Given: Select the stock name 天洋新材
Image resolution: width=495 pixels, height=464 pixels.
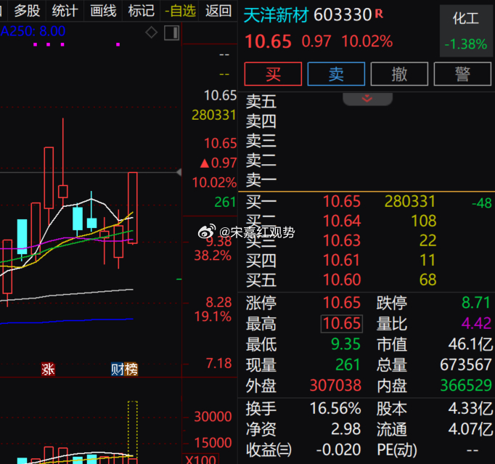Looking at the screenshot, I should click(x=276, y=15).
